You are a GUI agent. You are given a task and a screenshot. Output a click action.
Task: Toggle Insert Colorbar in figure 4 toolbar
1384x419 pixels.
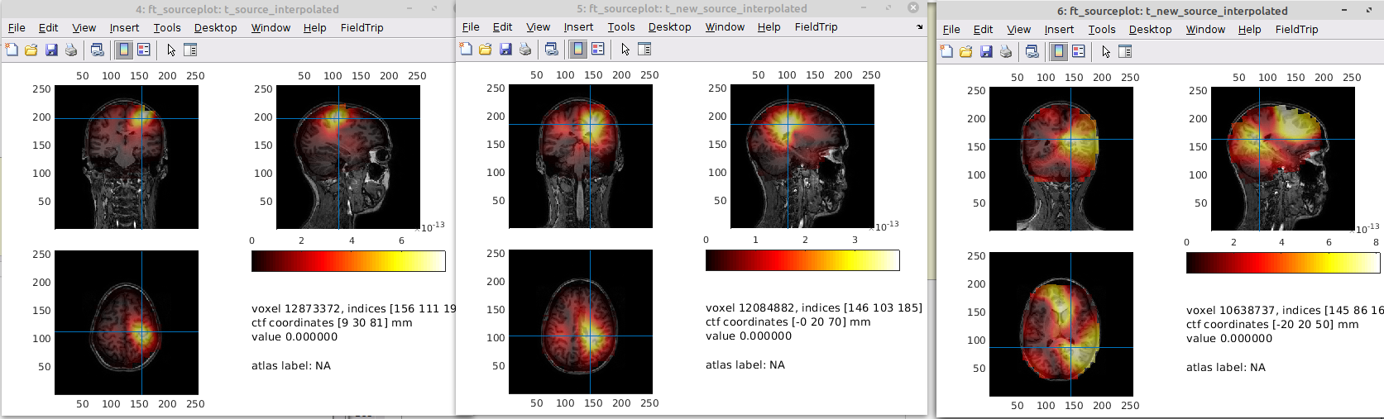124,50
